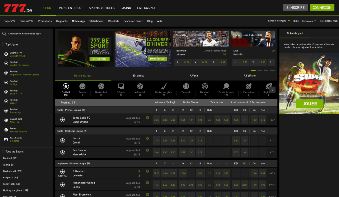Click the basketball icon beside NBA - TV
This screenshot has height=197, width=339.
click(6, 120)
